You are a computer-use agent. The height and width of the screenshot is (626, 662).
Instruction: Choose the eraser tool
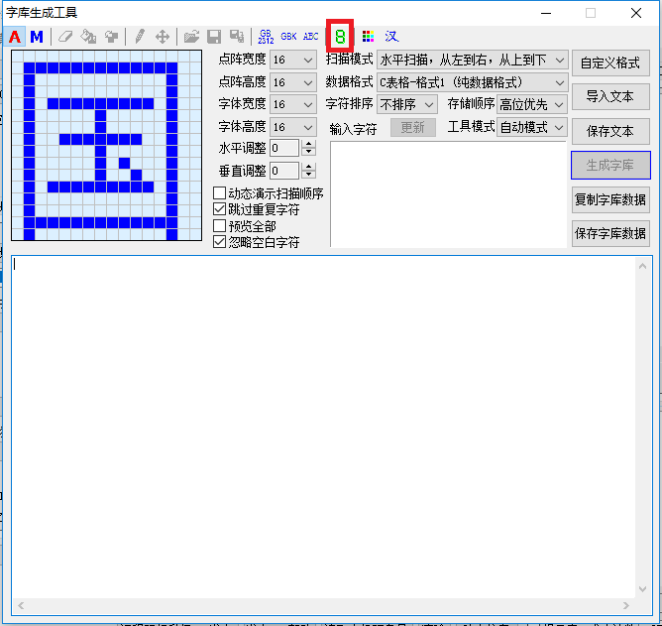click(x=65, y=37)
